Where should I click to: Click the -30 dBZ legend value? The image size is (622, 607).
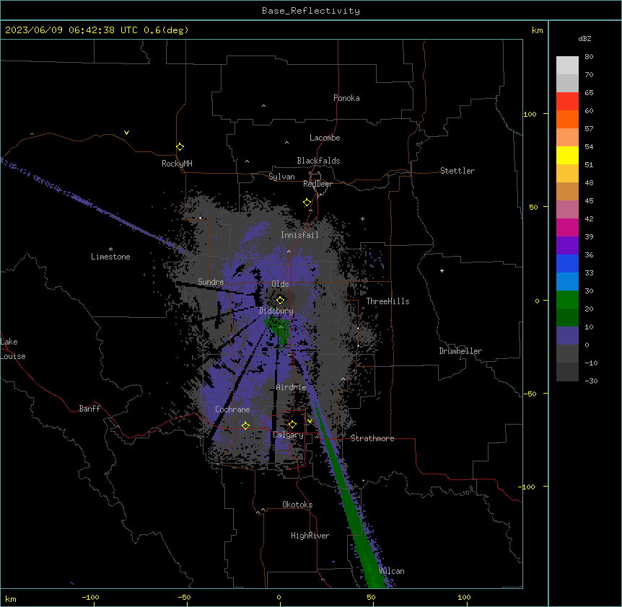pyautogui.click(x=591, y=381)
